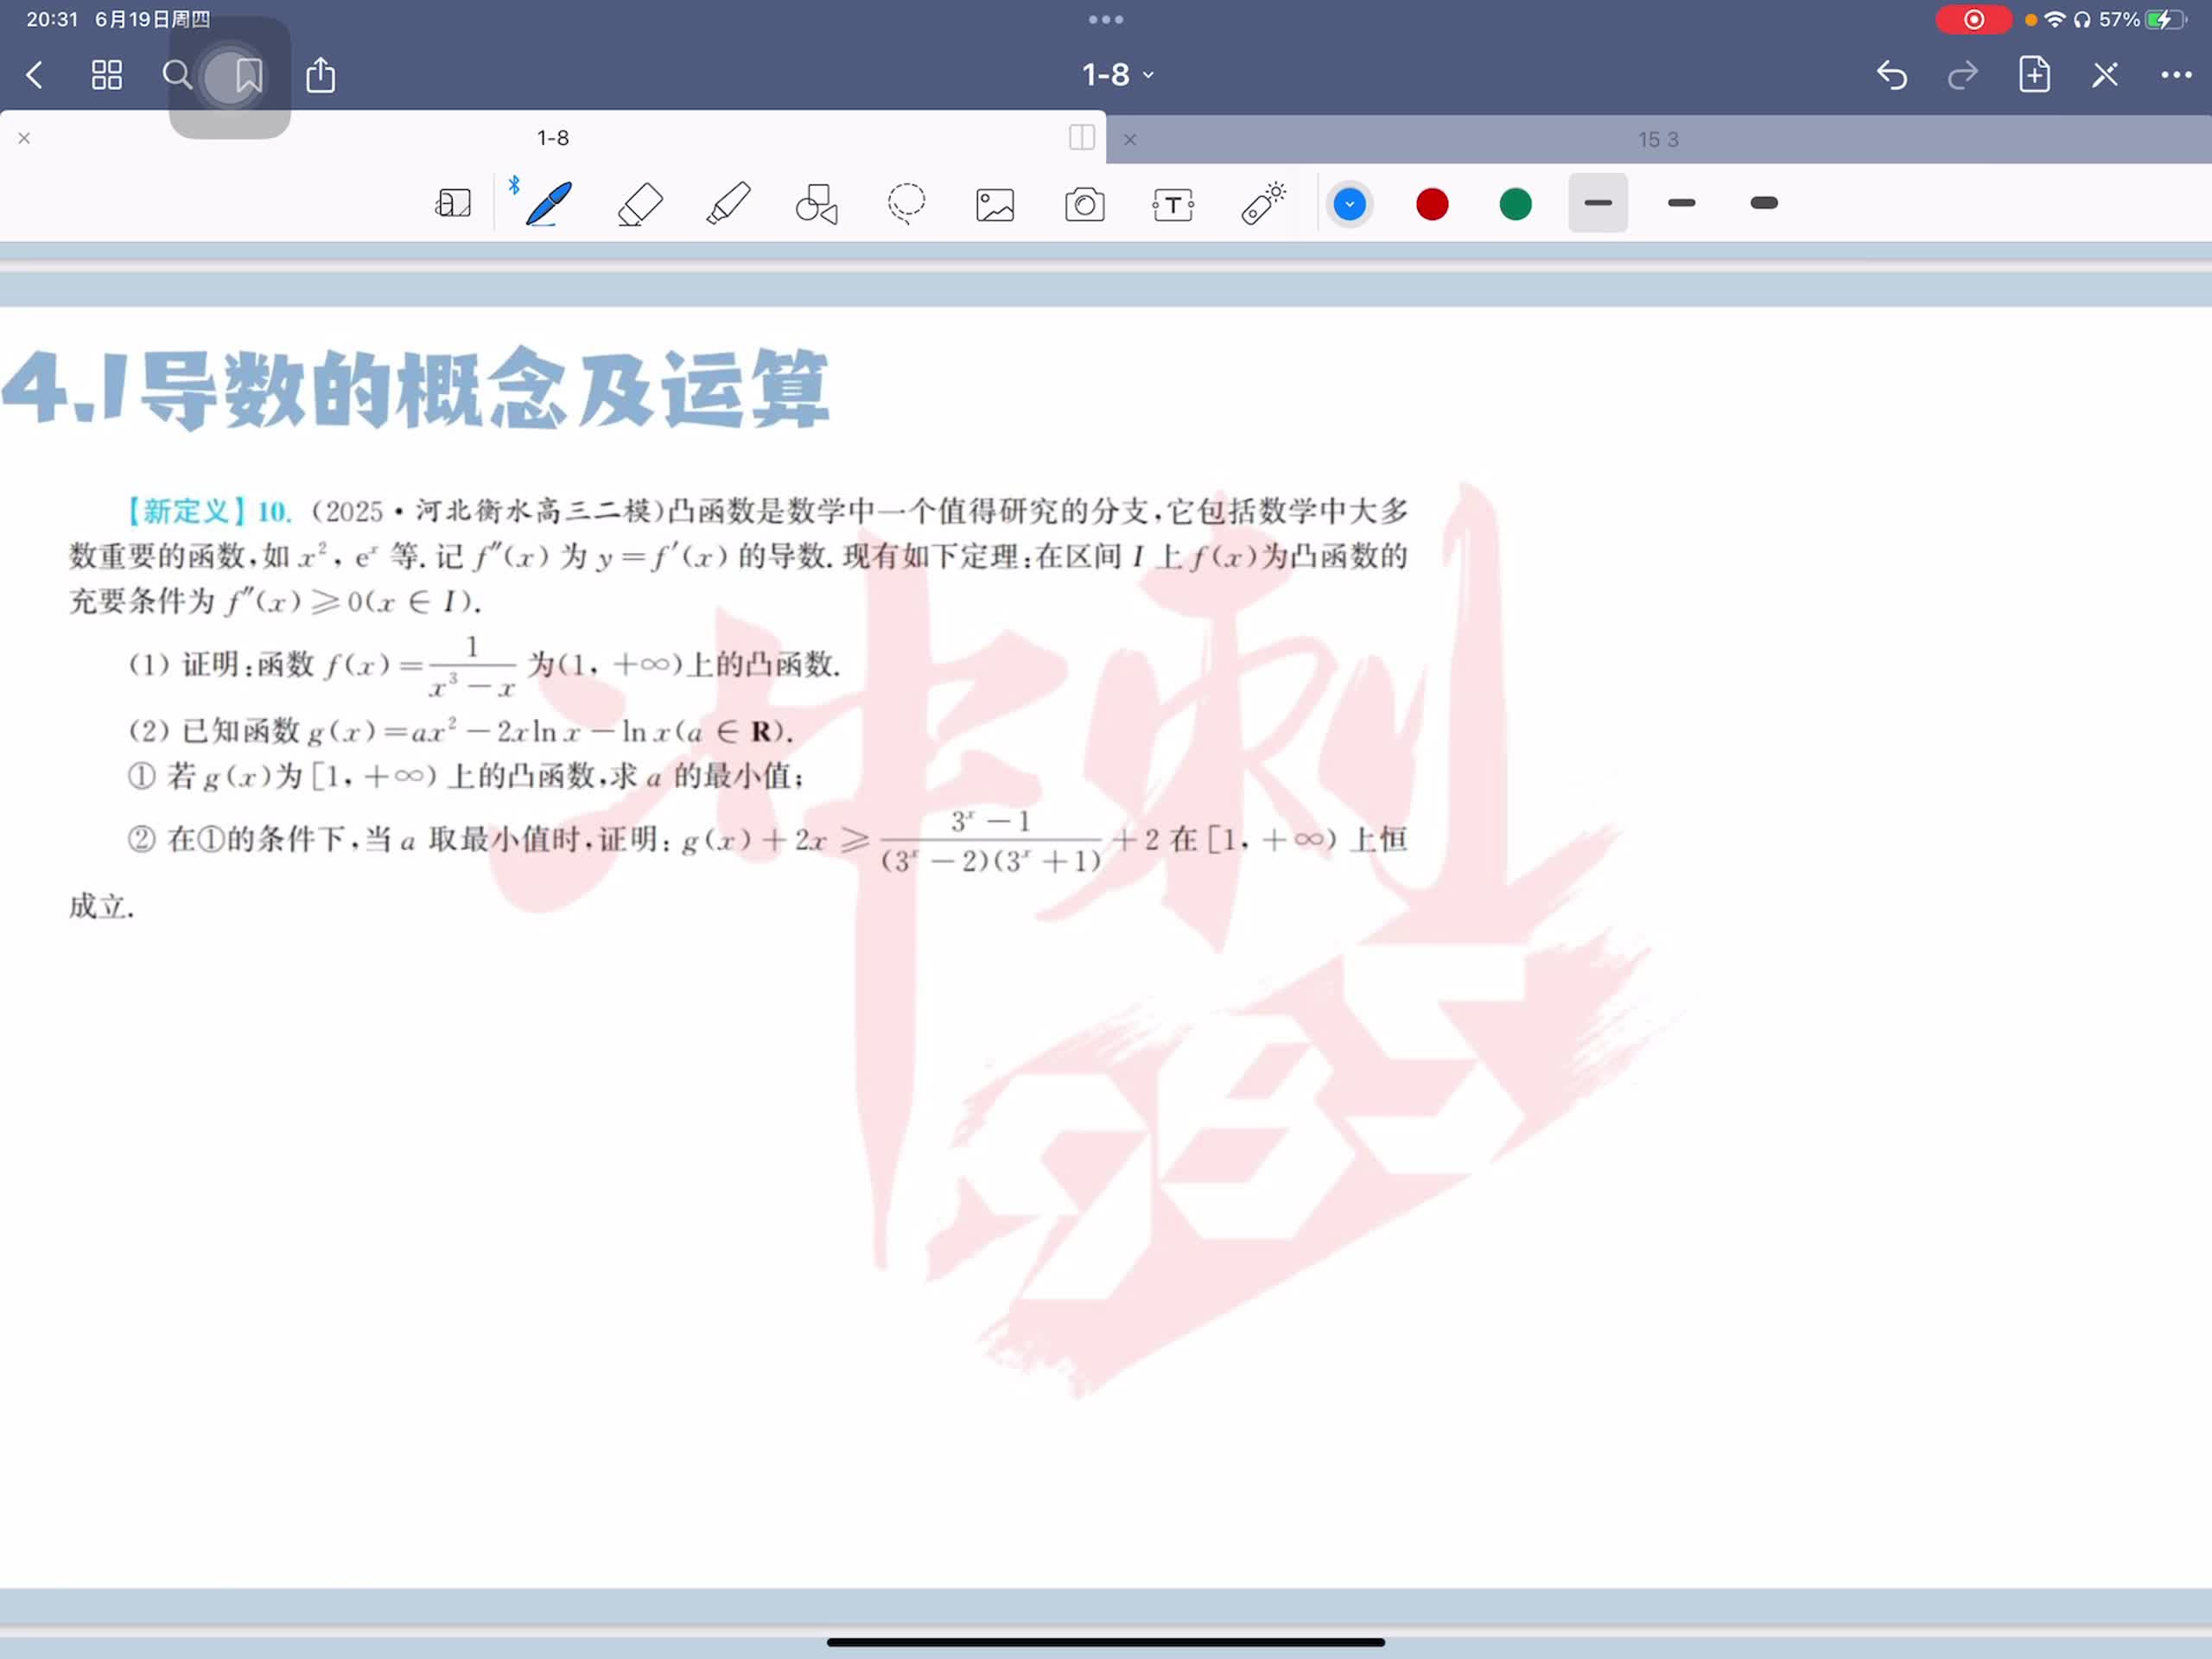
Task: Activate the laser pointer tool
Action: click(1263, 204)
